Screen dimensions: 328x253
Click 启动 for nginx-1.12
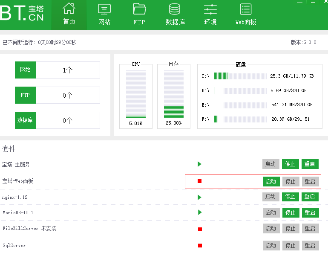pyautogui.click(x=270, y=197)
